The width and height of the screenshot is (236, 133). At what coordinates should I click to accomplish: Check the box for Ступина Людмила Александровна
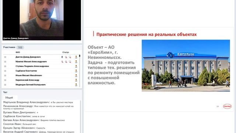5,66
